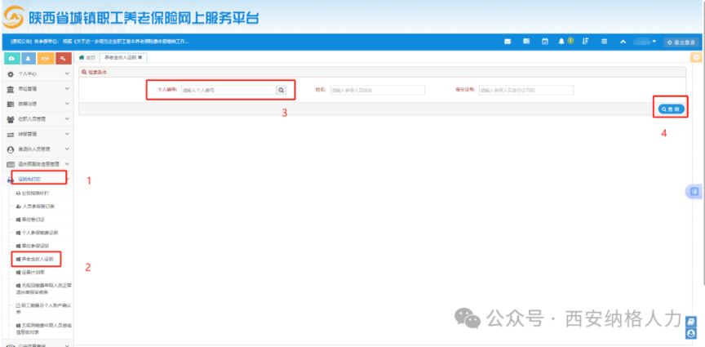
Task: Click the orange settings tab on right edge
Action: [697, 58]
